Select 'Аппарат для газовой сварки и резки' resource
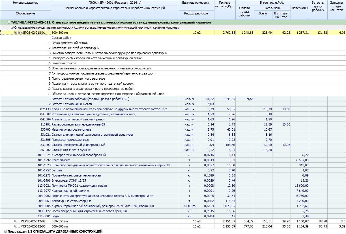The width and height of the screenshot is (346, 234). click(78, 119)
